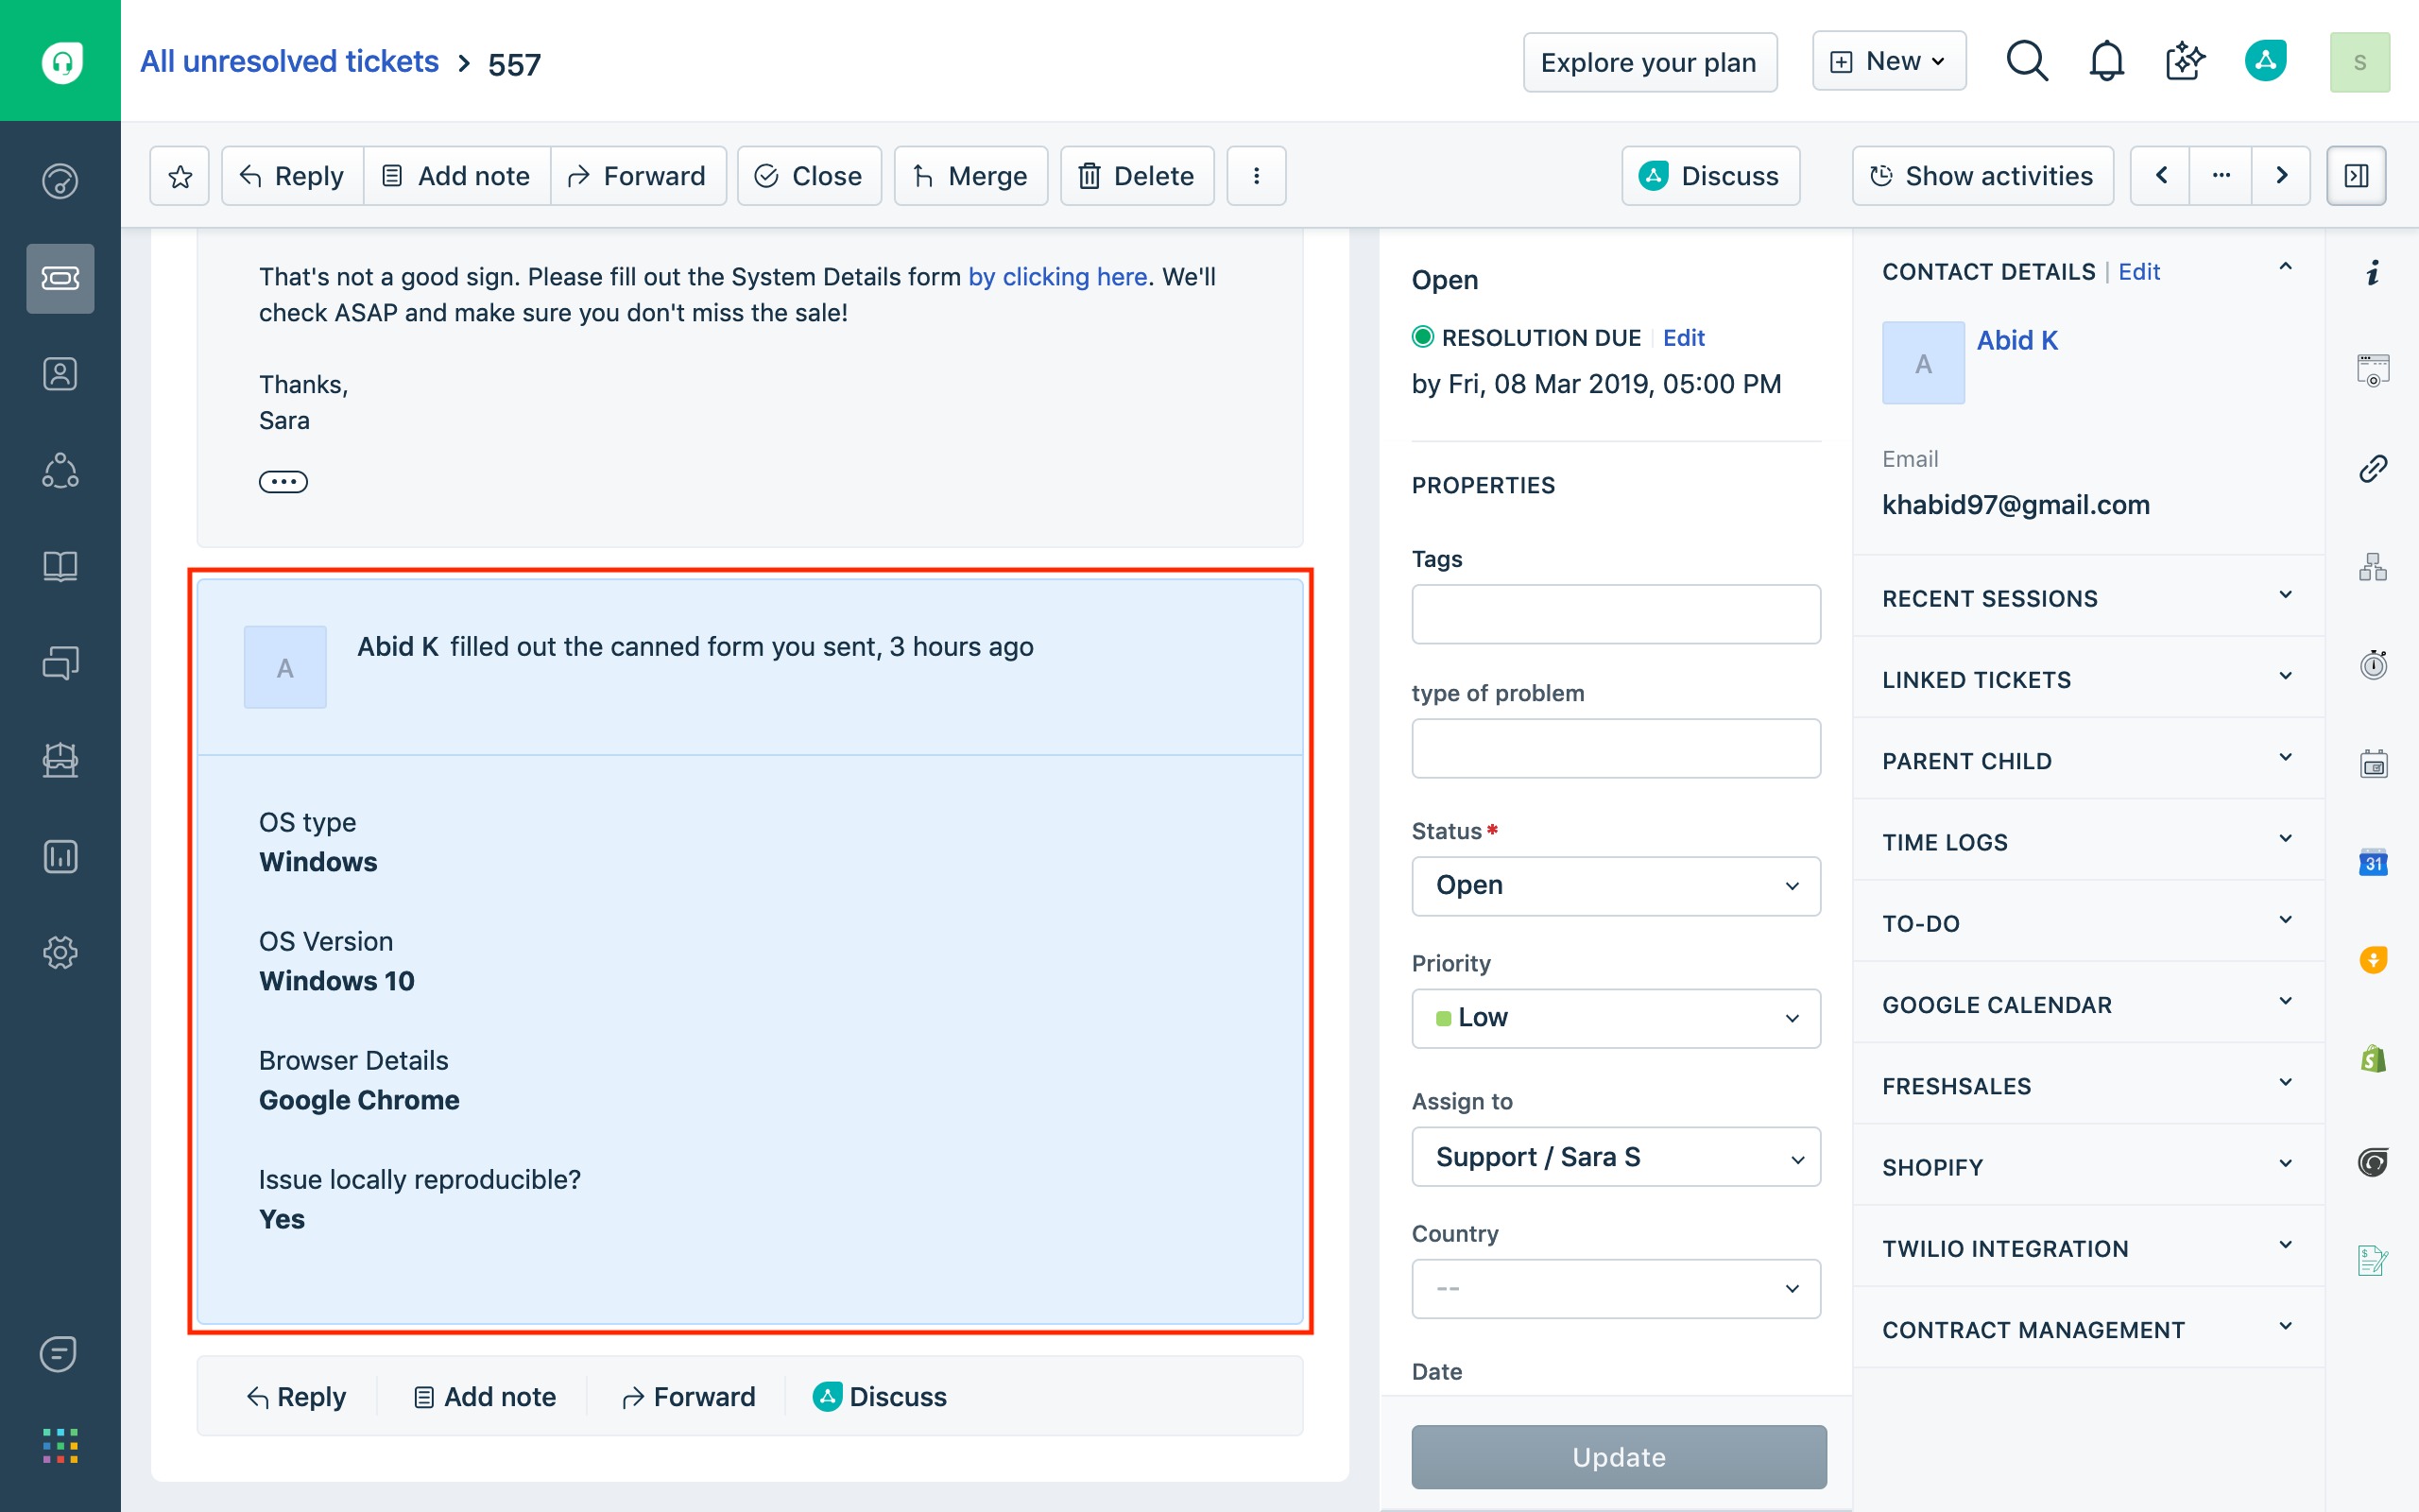The image size is (2419, 1512).
Task: Click the Shopify bag icon in right rail
Action: pos(2373,1059)
